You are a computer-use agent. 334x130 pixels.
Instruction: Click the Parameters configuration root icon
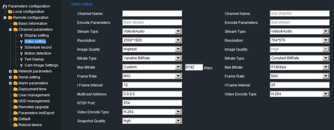pos(5,6)
